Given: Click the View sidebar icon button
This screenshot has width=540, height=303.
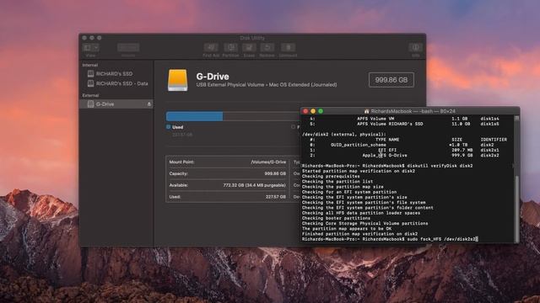Looking at the screenshot, I should coord(88,47).
